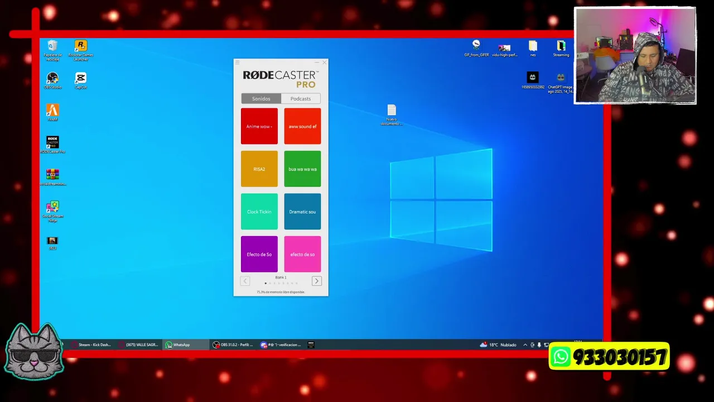This screenshot has height=402, width=714.
Task: Select vidu-high-perf video file icon
Action: point(504,50)
